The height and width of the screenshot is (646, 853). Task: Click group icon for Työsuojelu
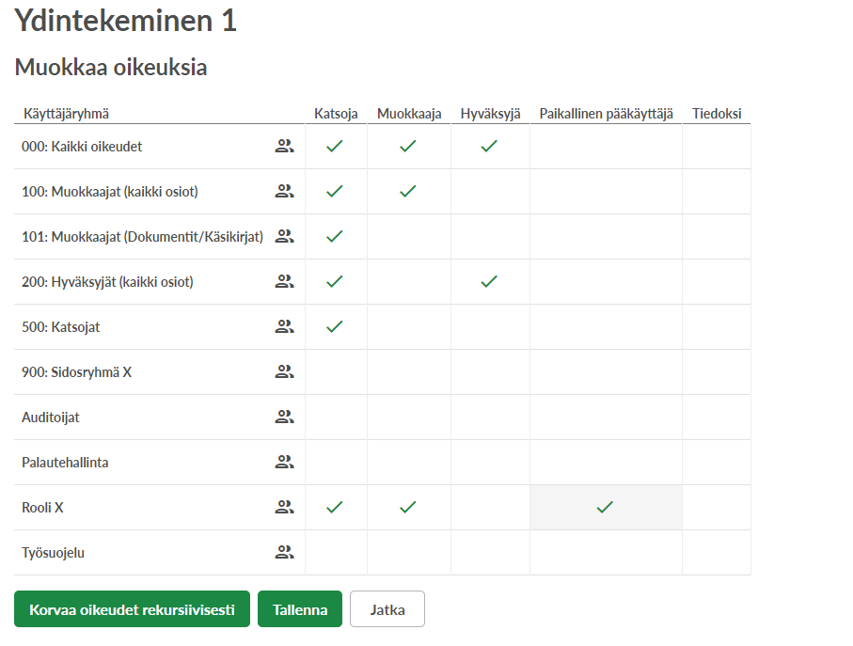coord(284,552)
